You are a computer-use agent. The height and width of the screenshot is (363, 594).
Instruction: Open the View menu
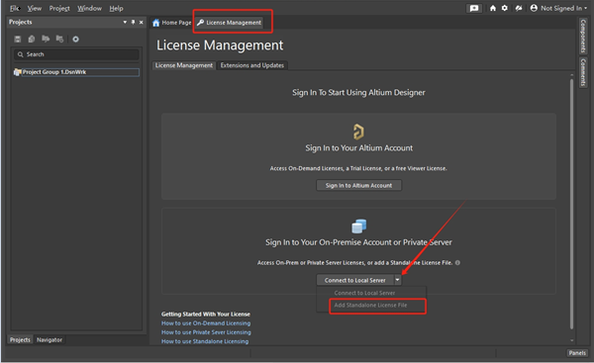pyautogui.click(x=35, y=8)
